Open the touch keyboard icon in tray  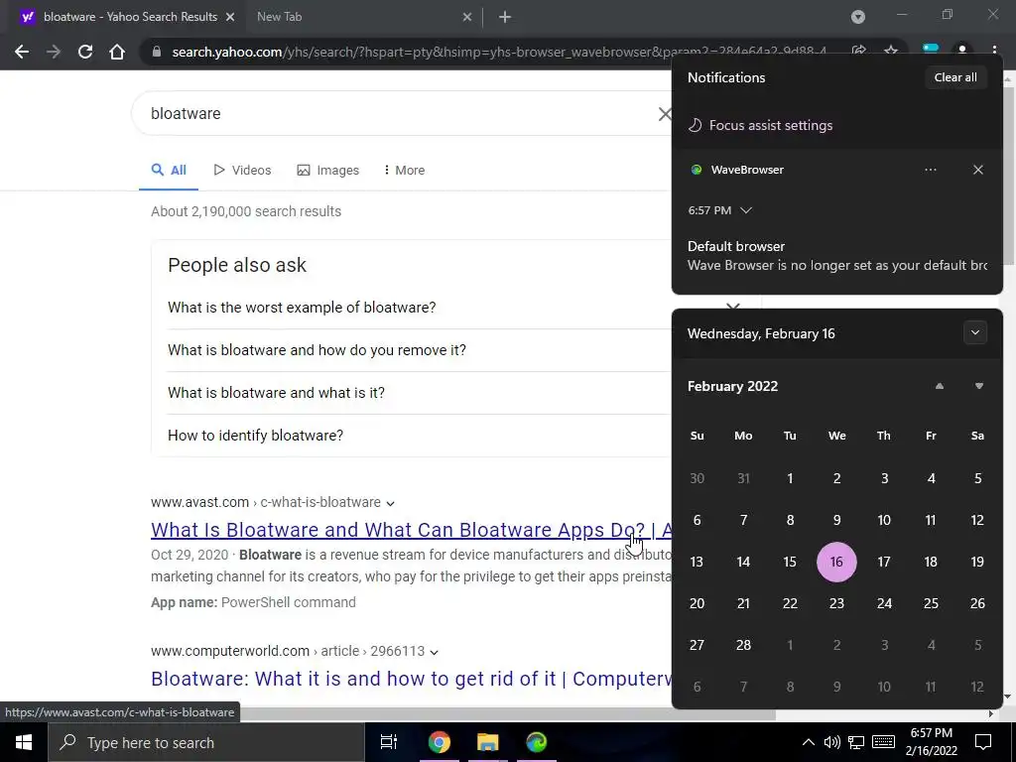tap(883, 742)
